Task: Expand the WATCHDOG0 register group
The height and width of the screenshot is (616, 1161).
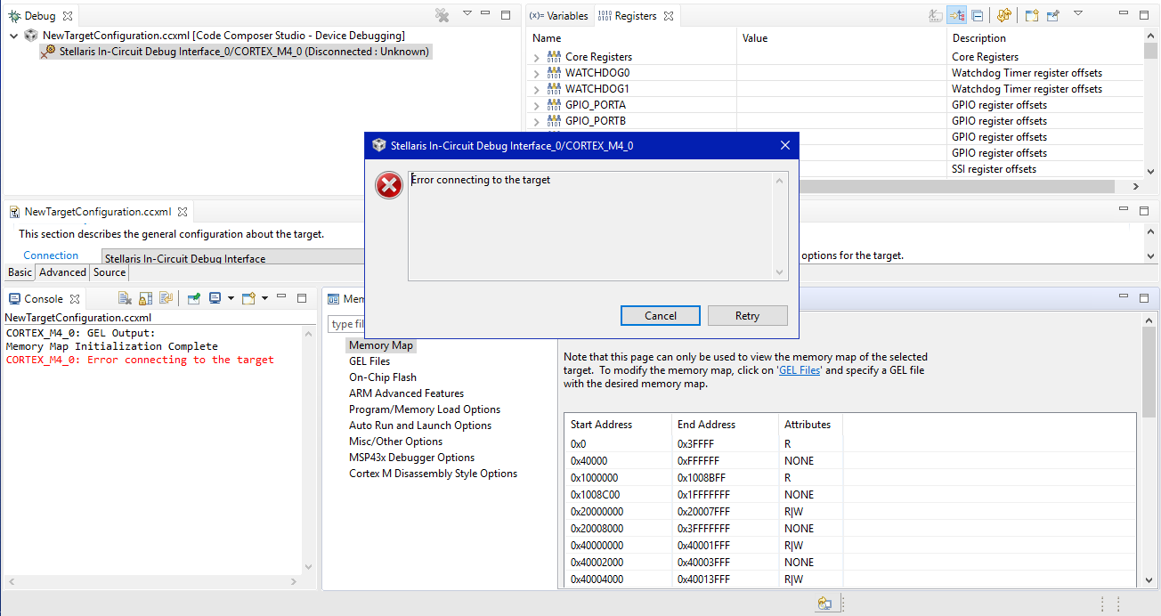Action: tap(536, 73)
